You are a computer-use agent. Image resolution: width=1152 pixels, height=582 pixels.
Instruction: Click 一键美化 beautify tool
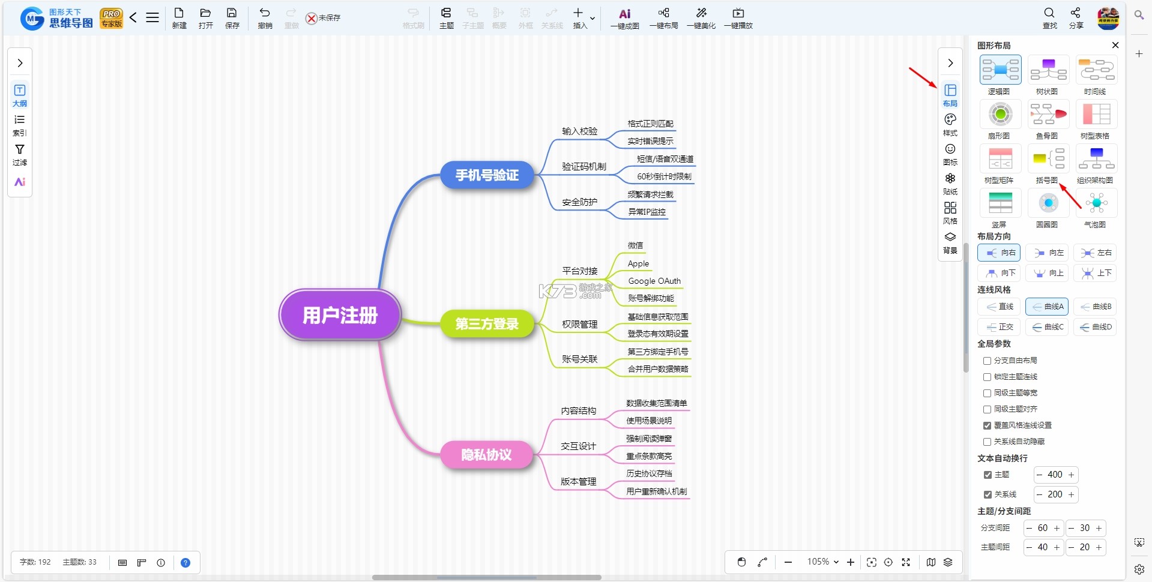click(x=701, y=18)
